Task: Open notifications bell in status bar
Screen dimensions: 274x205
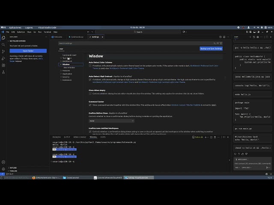Action: (271, 174)
